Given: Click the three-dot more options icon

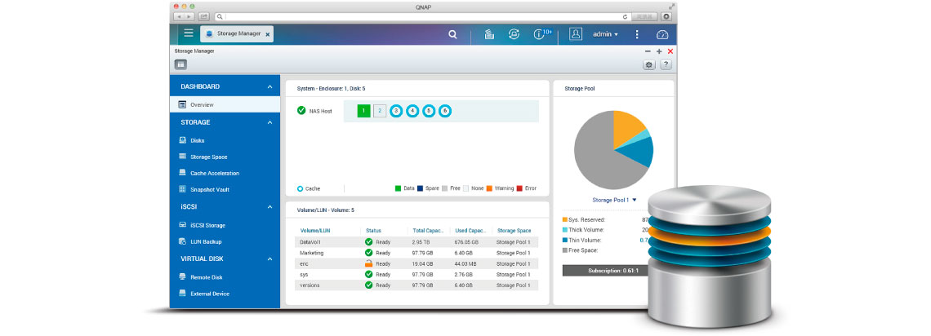Looking at the screenshot, I should 637,34.
